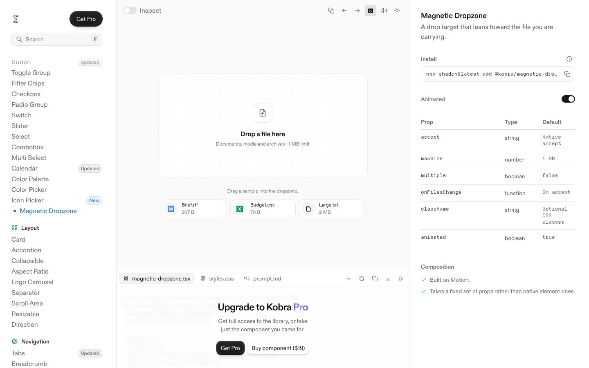This screenshot has width=589, height=368.
Task: Expand the code panel chevron
Action: pyautogui.click(x=348, y=279)
